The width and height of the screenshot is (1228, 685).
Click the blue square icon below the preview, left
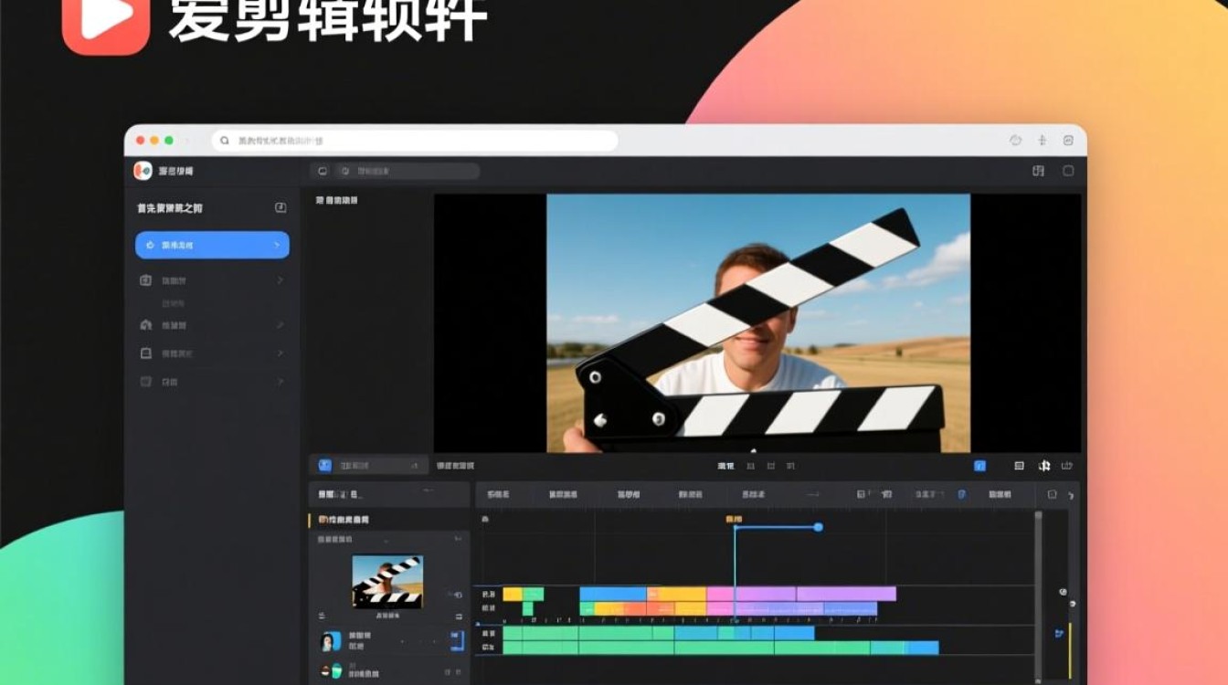[324, 466]
